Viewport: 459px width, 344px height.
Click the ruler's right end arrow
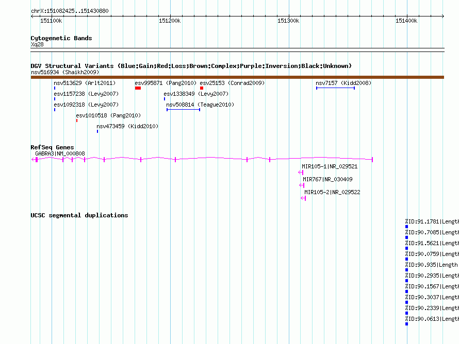pyautogui.click(x=442, y=16)
